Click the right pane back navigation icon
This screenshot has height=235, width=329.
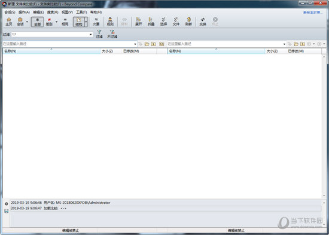309,44
